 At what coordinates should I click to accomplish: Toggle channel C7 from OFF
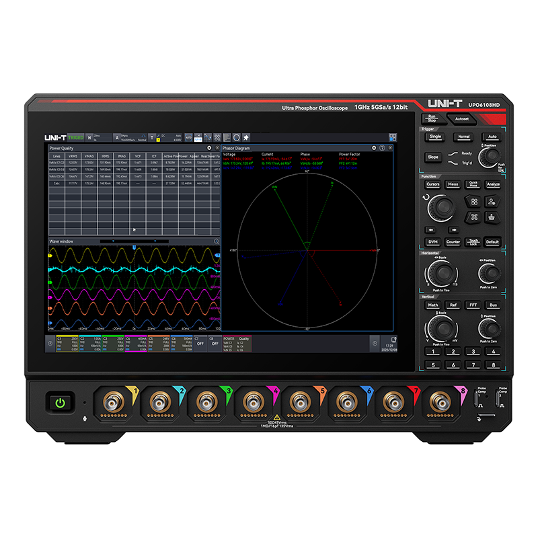coord(200,344)
